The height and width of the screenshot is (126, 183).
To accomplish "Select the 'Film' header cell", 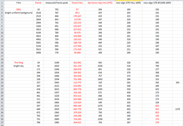I will (x=19, y=3).
